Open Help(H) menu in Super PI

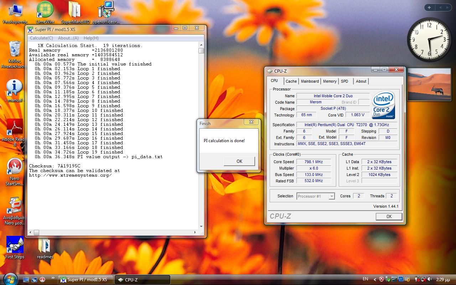pos(91,38)
